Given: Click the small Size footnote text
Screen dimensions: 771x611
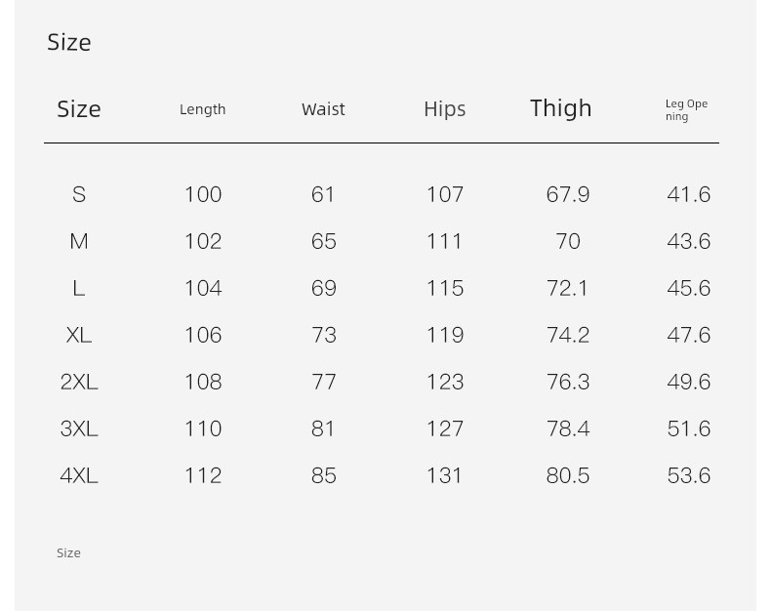Looking at the screenshot, I should pyautogui.click(x=68, y=553).
